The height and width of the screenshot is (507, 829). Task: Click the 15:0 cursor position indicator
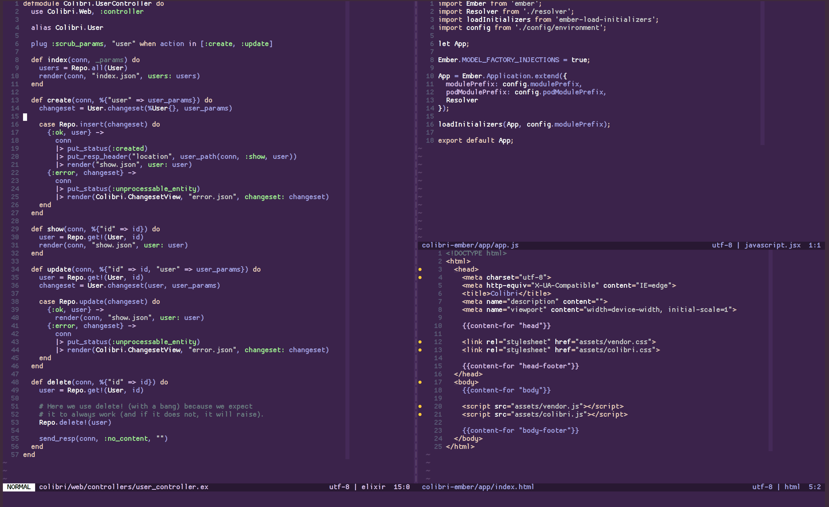tap(401, 487)
